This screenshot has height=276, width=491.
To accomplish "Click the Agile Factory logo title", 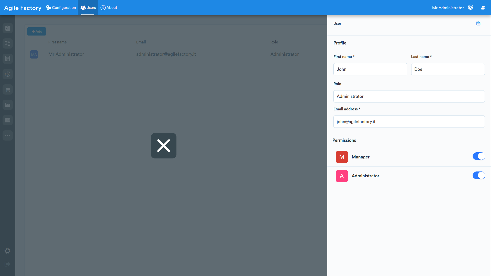I will click(x=23, y=8).
